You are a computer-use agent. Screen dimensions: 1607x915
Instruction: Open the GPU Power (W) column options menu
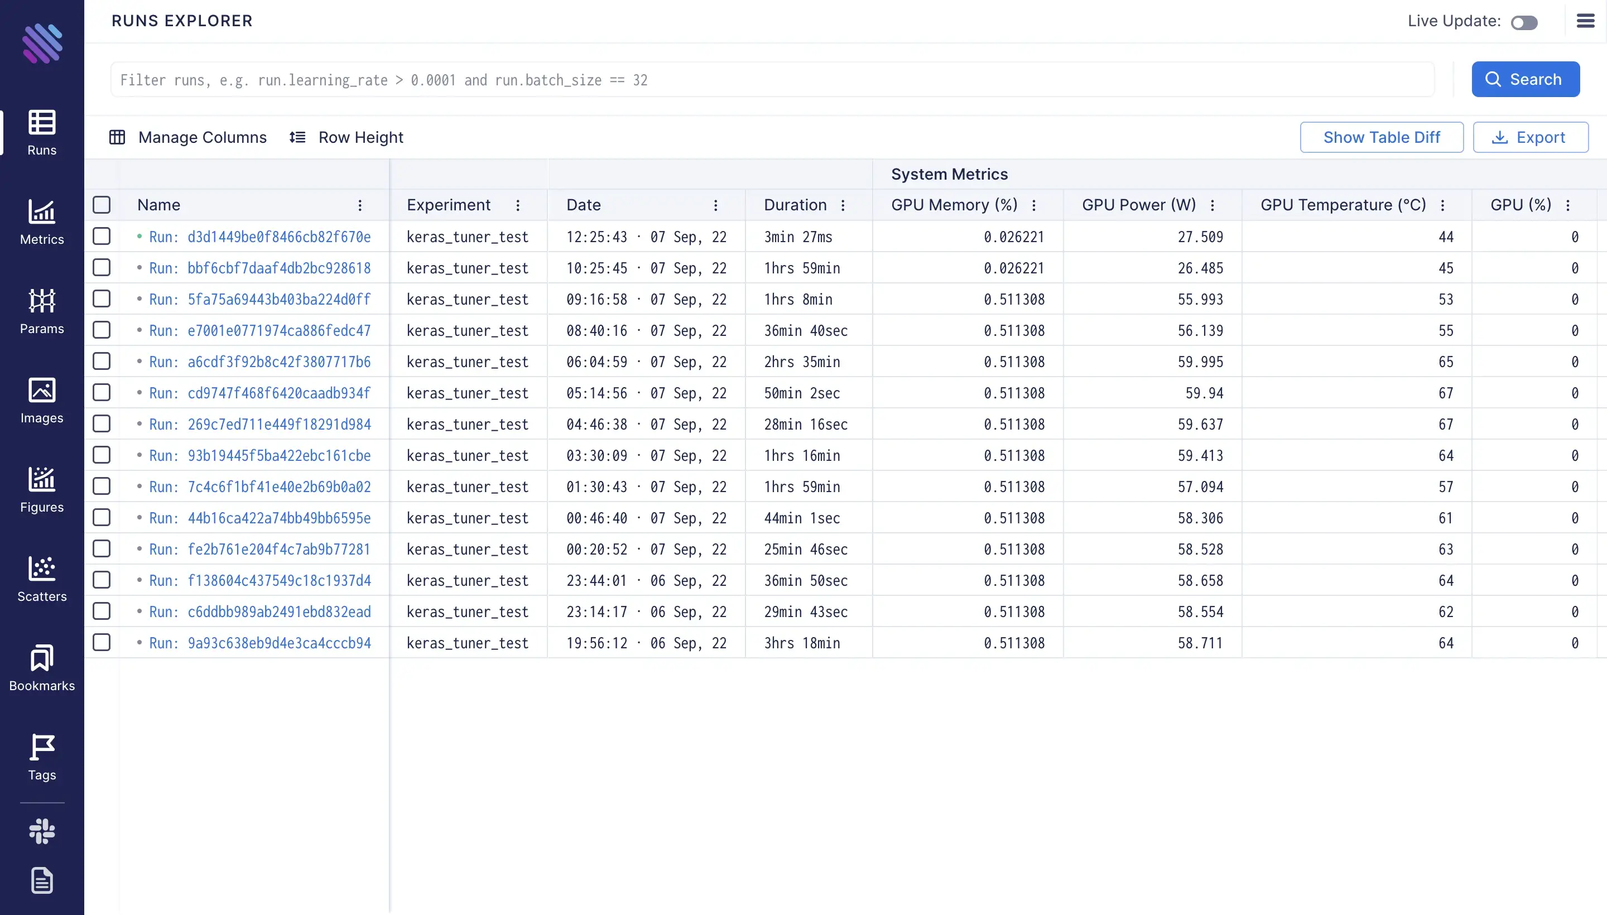[x=1213, y=205]
